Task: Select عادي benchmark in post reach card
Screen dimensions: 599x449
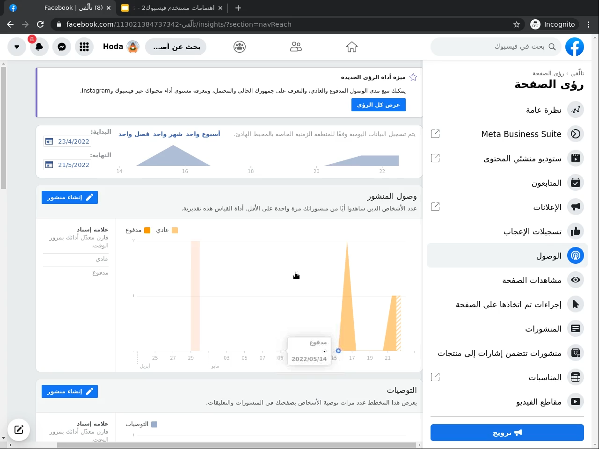Action: click(102, 259)
